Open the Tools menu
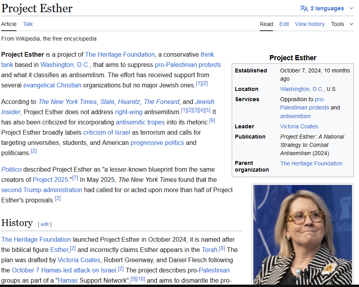This screenshot has width=359, height=287. point(337,24)
